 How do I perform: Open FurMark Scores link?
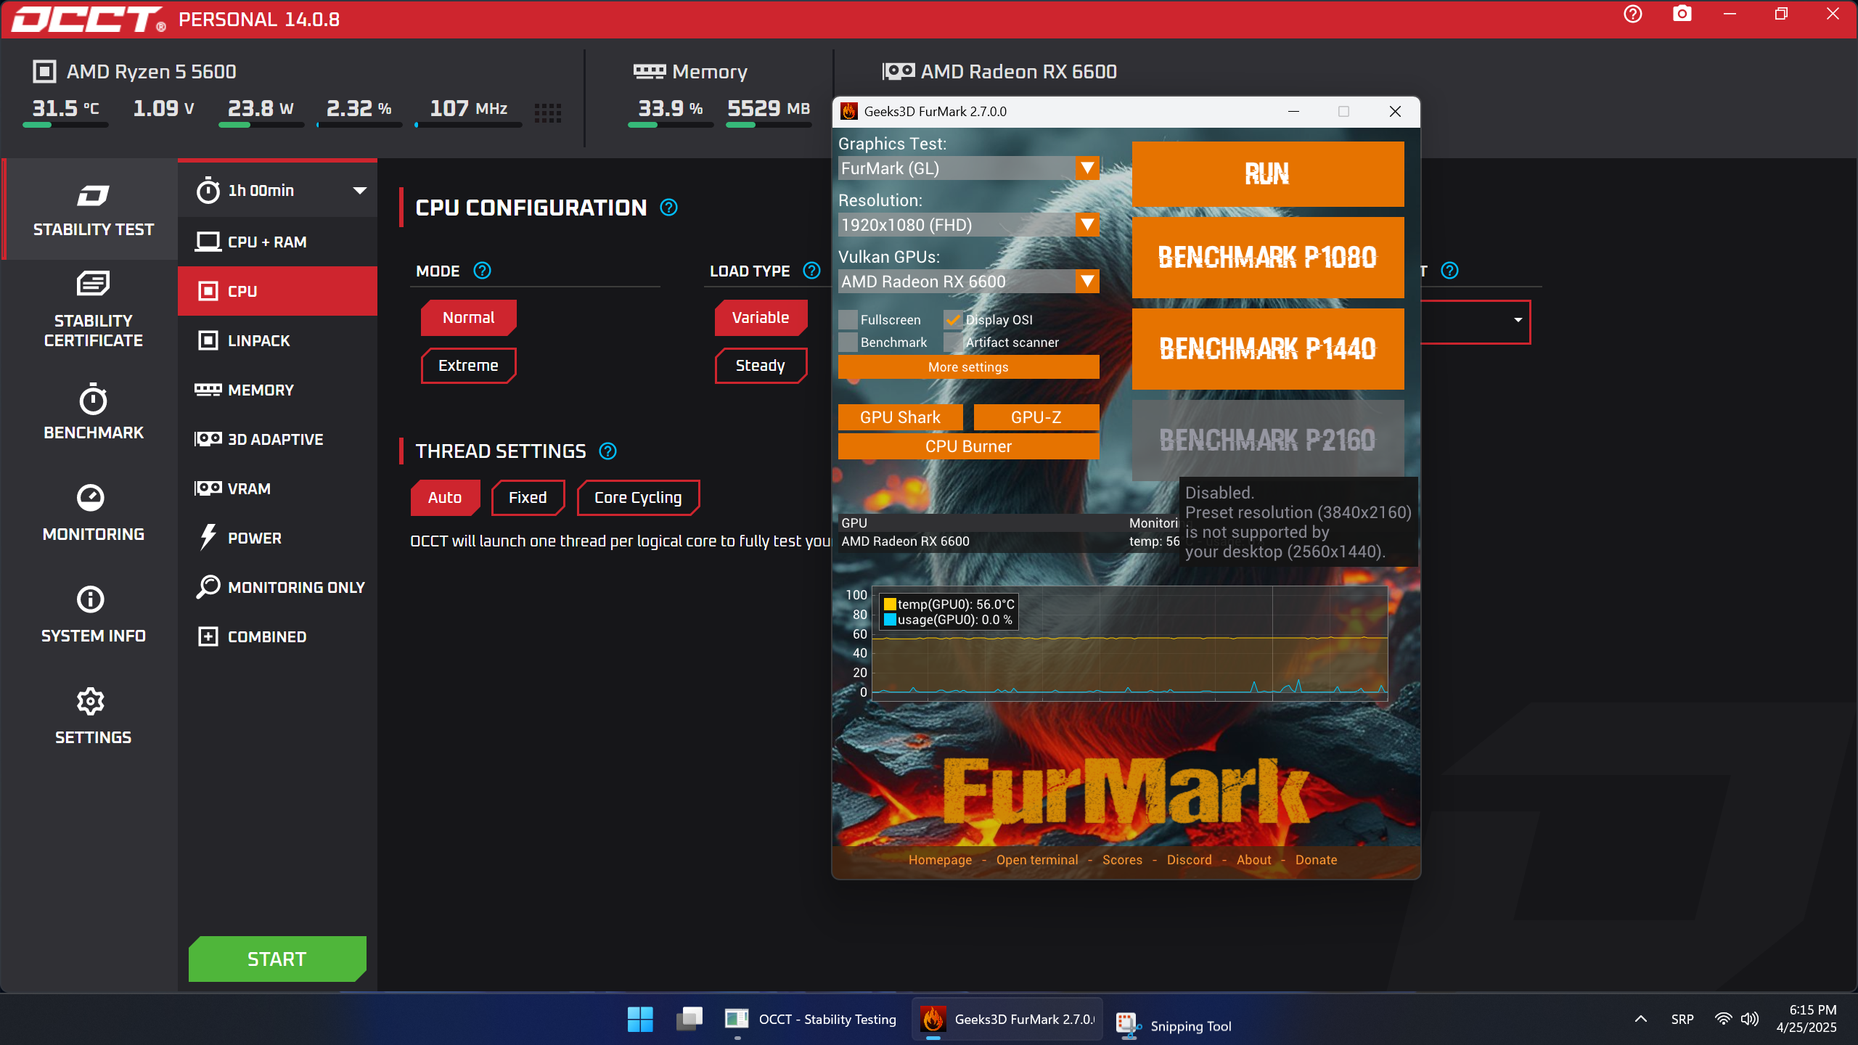point(1123,860)
